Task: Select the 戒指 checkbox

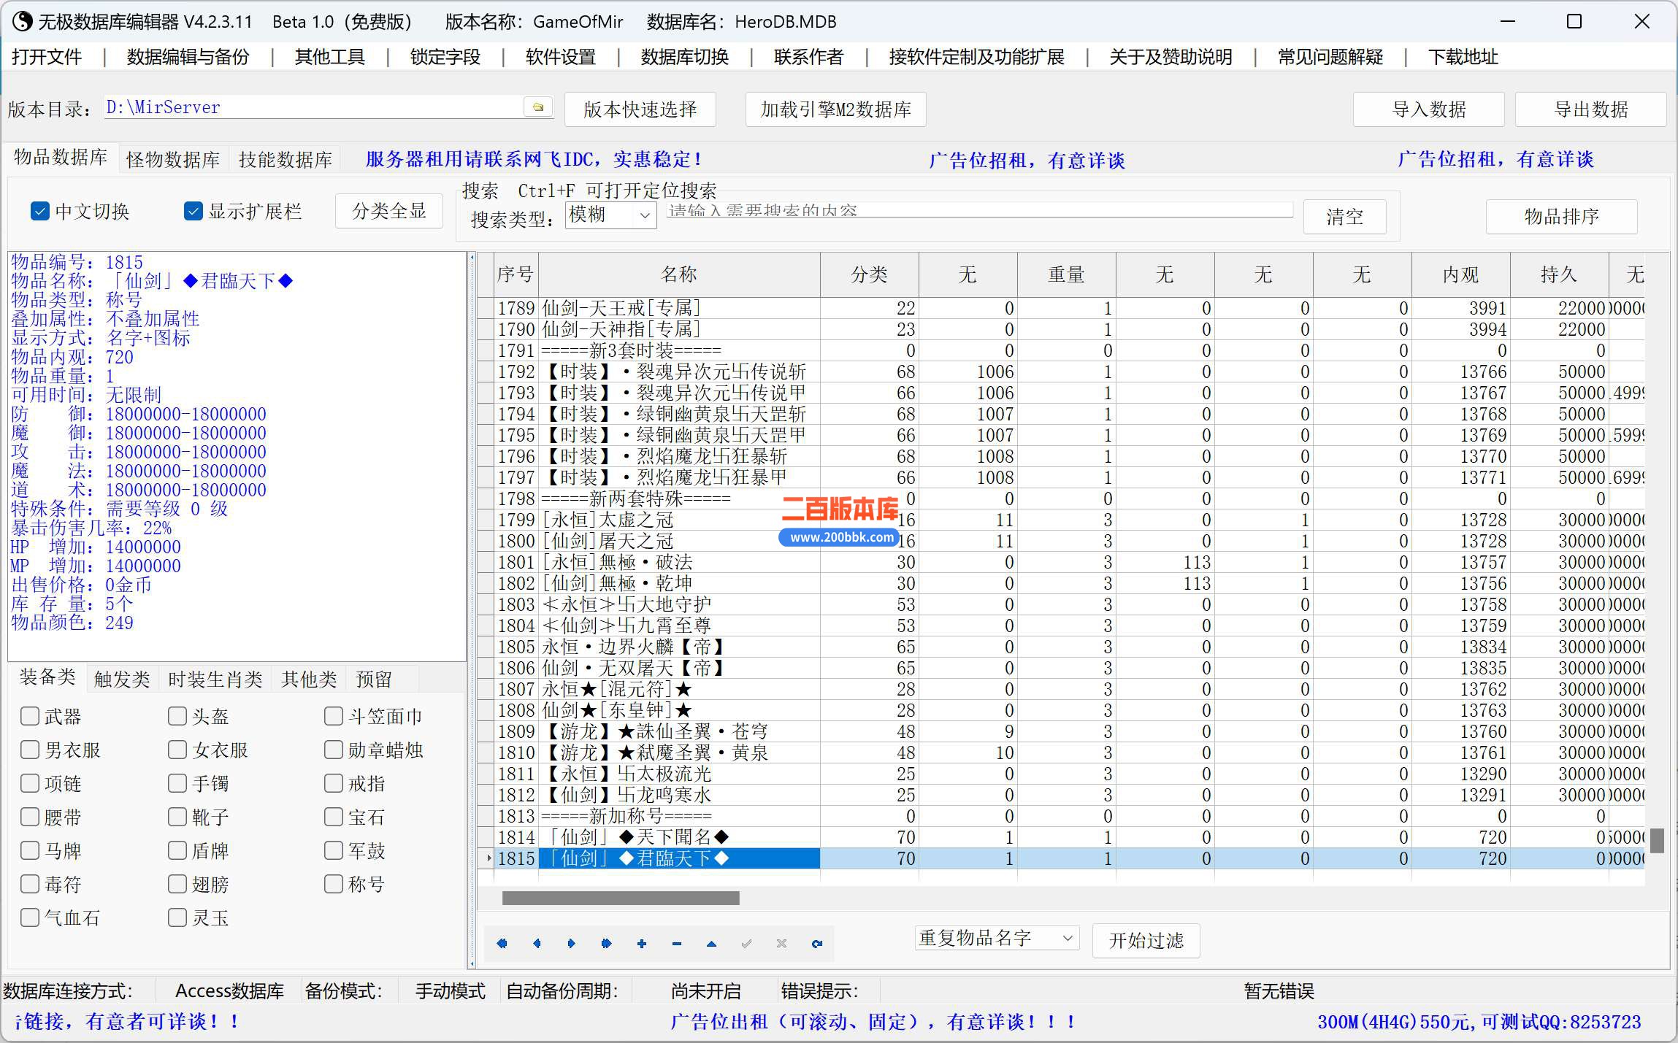Action: coord(333,783)
